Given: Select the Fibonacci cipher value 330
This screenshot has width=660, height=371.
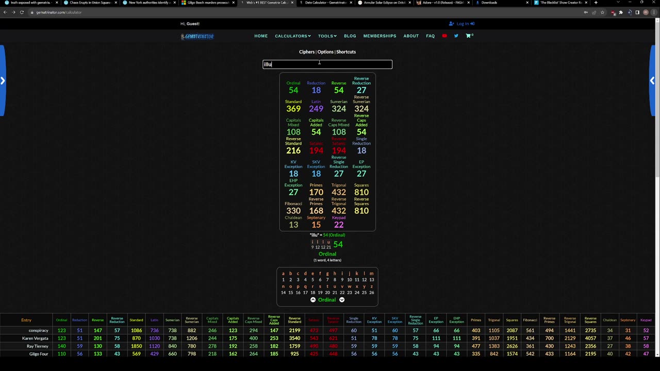Looking at the screenshot, I should tap(293, 211).
